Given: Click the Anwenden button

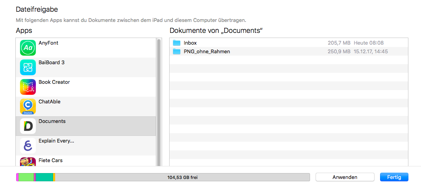Looking at the screenshot, I should 345,177.
